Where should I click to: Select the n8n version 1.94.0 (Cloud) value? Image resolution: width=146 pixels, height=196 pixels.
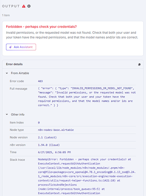(x=49, y=145)
